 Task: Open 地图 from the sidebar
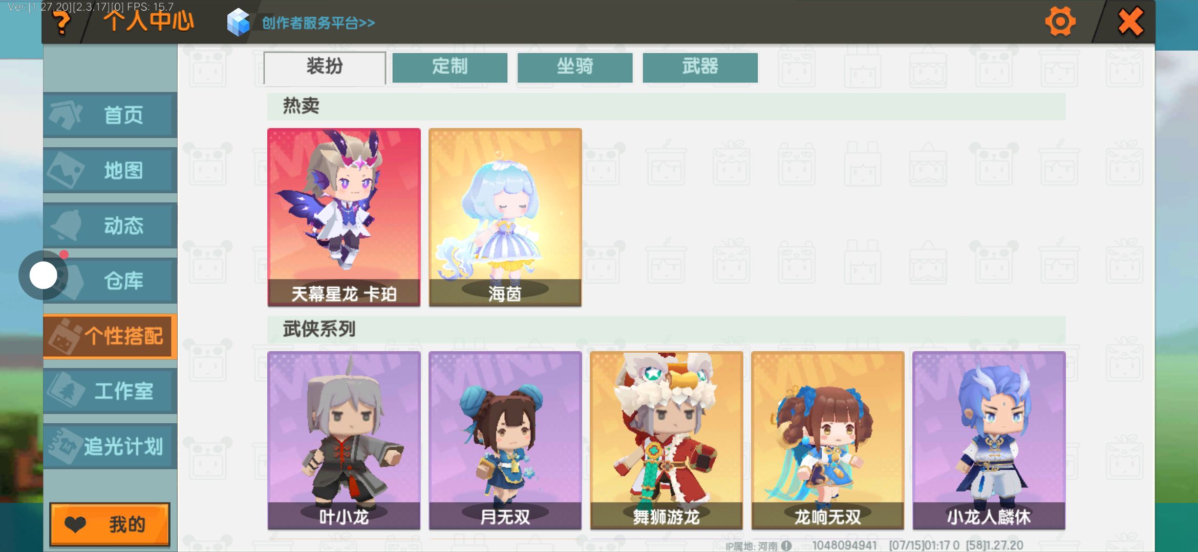coord(110,170)
